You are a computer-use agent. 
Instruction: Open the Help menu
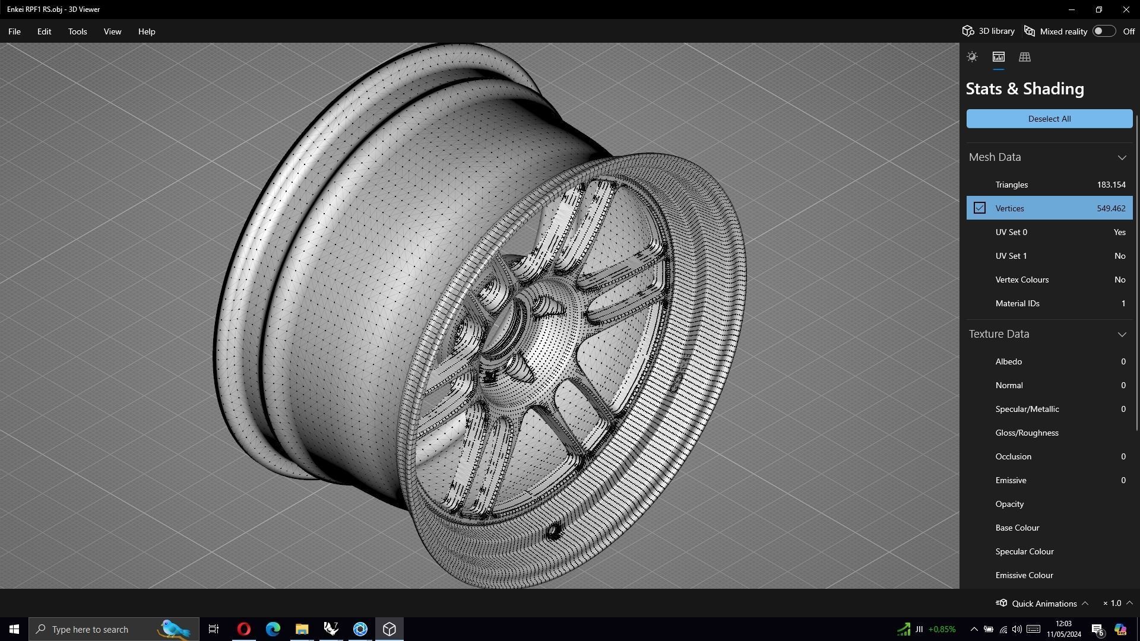pyautogui.click(x=147, y=31)
